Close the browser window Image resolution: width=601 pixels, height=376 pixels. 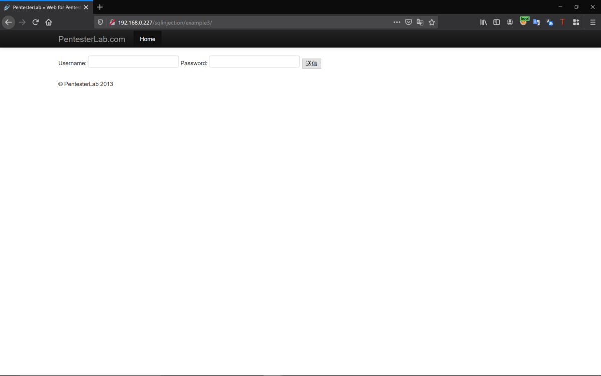[593, 7]
